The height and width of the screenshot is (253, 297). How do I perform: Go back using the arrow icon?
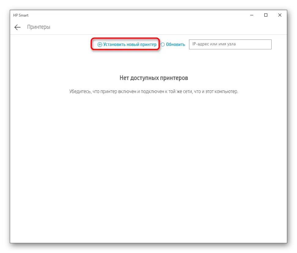point(17,27)
